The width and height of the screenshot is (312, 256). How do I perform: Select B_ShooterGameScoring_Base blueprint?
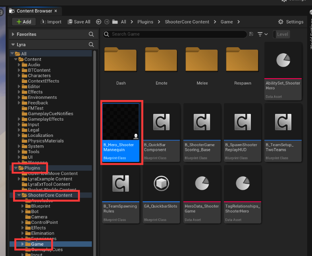tap(202, 133)
